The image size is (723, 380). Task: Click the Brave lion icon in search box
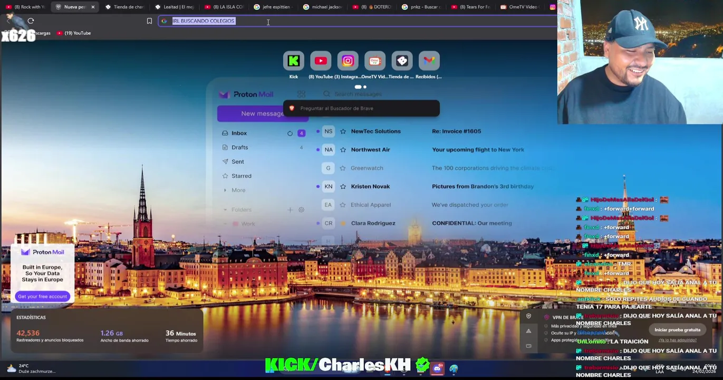click(292, 108)
